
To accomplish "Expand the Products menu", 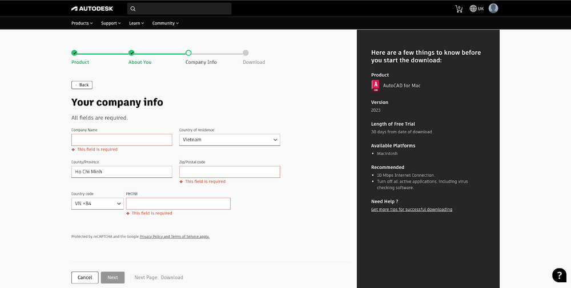I will tap(82, 23).
